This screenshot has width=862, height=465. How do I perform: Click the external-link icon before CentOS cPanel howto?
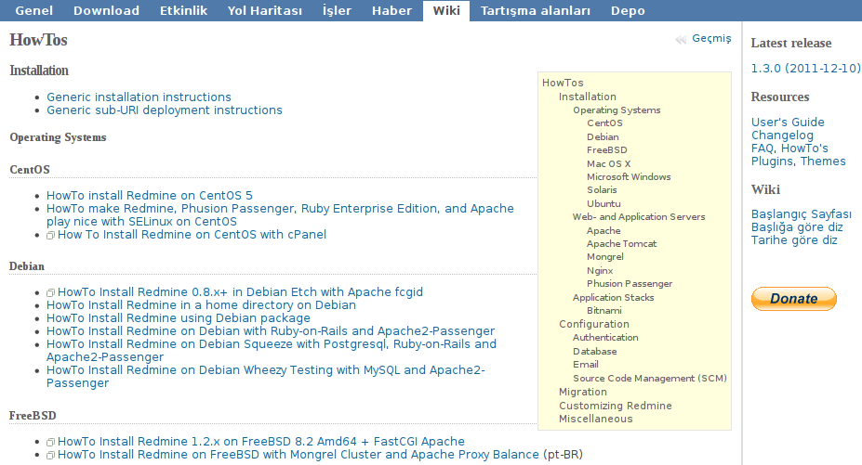tap(51, 236)
